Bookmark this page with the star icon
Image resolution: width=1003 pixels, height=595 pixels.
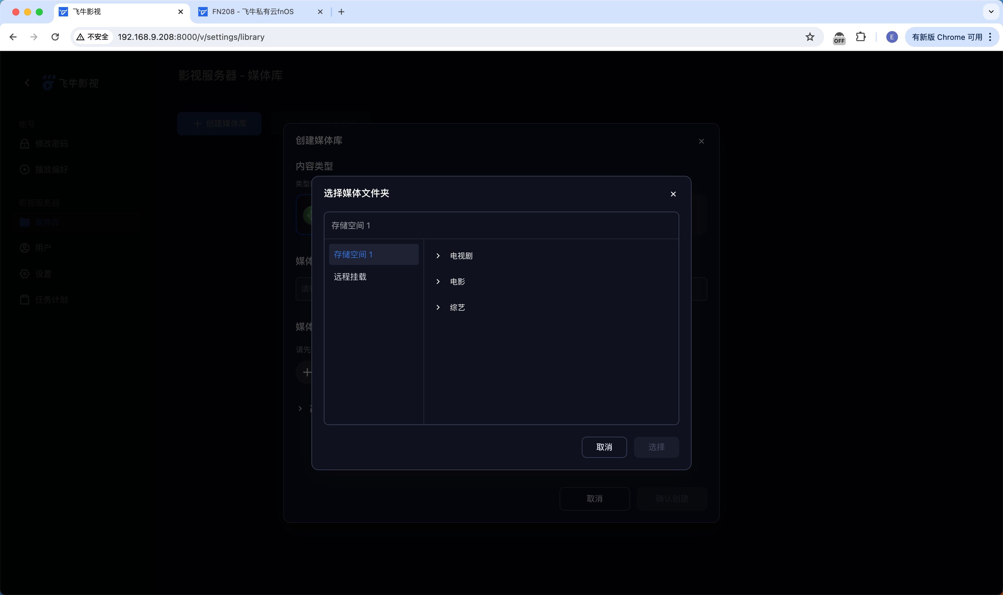coord(810,37)
